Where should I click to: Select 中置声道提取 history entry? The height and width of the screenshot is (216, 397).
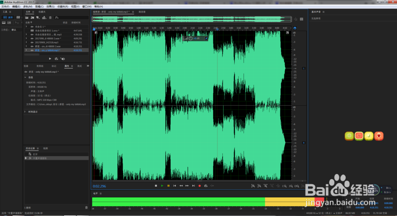(56, 158)
